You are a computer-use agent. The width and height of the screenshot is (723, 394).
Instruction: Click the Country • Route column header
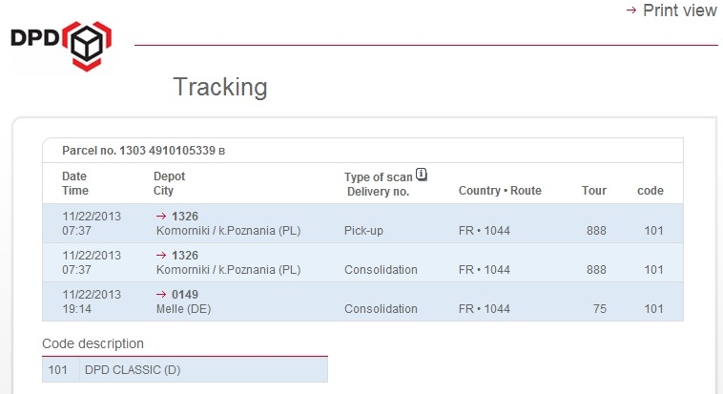point(500,191)
